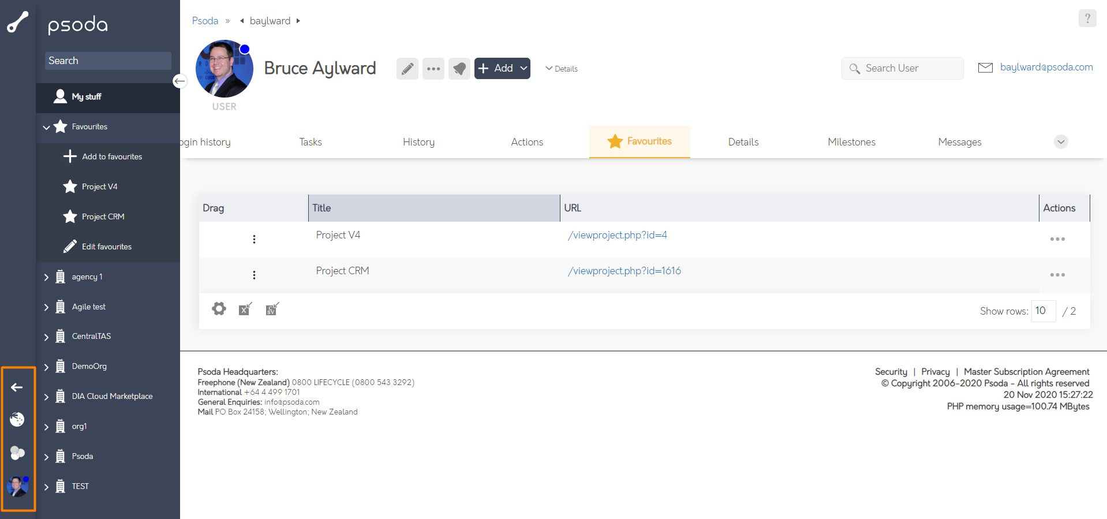Click the bell notification icon in the header
The height and width of the screenshot is (519, 1107).
(x=459, y=69)
